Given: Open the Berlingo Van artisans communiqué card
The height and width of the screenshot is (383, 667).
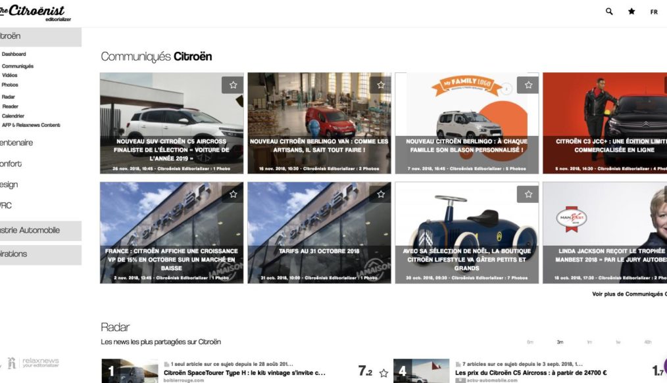Looking at the screenshot, I should click(319, 123).
